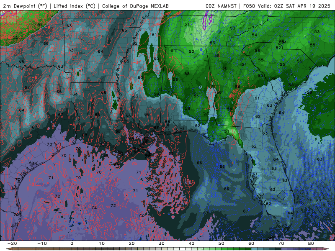The image size is (335, 251).
Task: Click the "-20" color scale label
Action: click(x=12, y=243)
